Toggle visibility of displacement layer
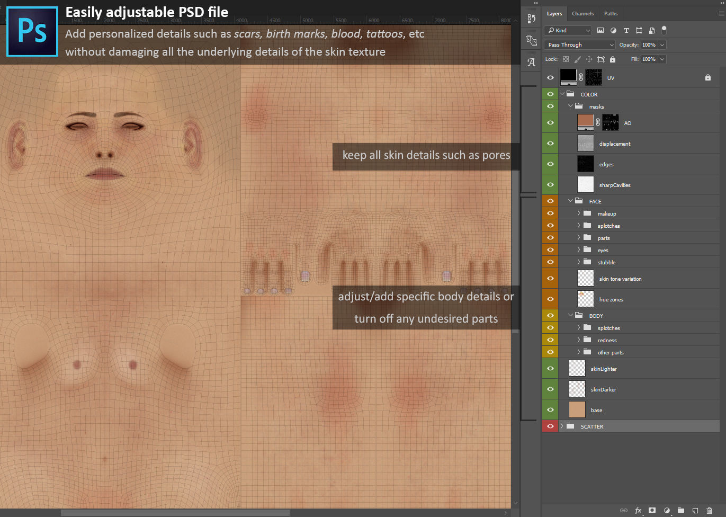 click(x=550, y=143)
